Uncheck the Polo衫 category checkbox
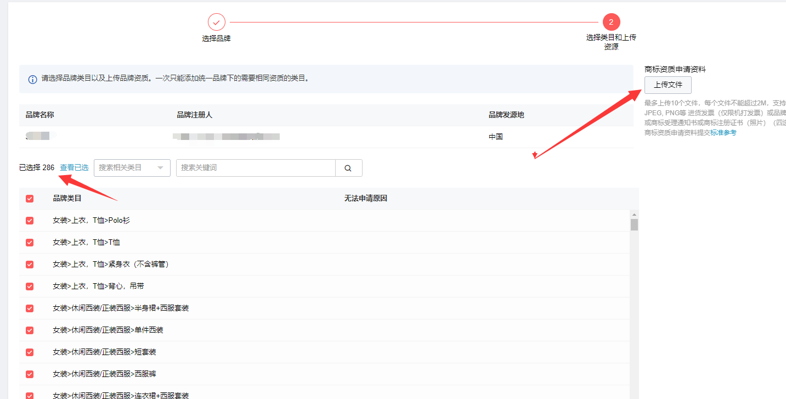This screenshot has height=399, width=786. click(29, 220)
